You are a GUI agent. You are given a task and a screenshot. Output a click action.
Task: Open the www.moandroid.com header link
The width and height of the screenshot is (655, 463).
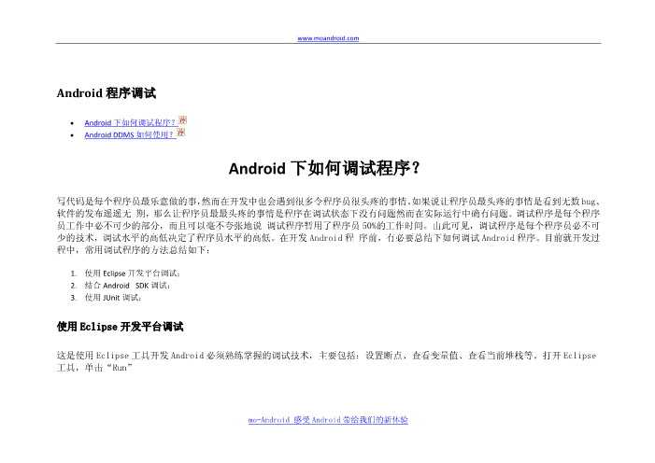[x=328, y=38]
